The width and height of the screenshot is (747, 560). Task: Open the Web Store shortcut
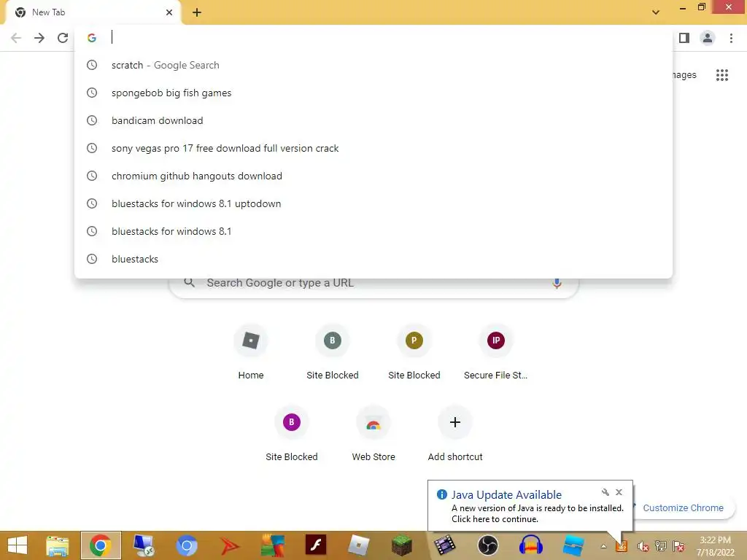373,433
